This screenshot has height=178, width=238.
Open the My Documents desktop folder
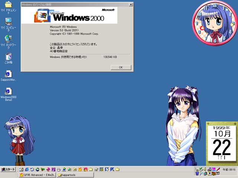click(8, 5)
